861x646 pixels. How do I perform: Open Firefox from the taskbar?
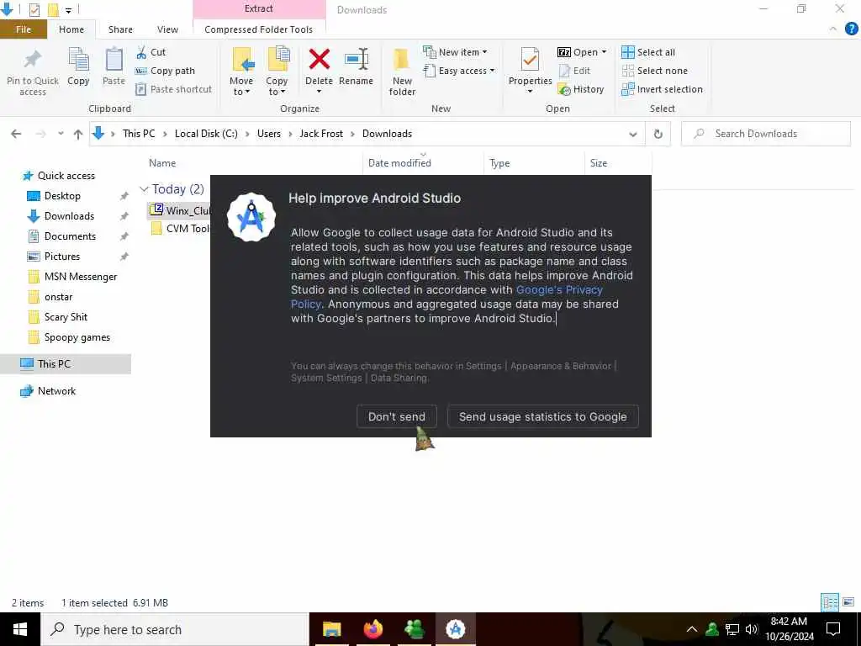pos(372,629)
